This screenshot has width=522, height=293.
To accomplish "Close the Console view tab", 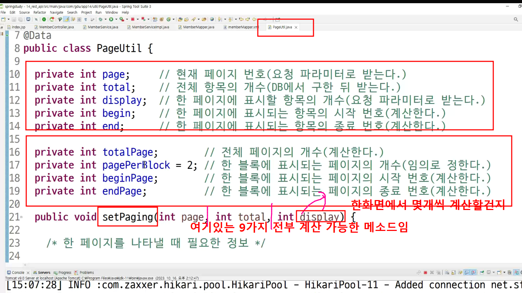I will (28, 273).
